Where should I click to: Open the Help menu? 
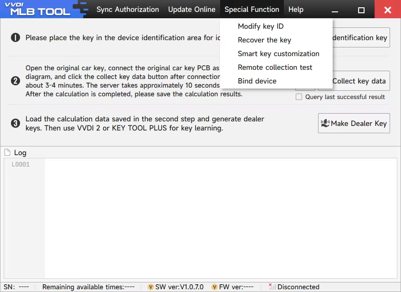(x=296, y=9)
